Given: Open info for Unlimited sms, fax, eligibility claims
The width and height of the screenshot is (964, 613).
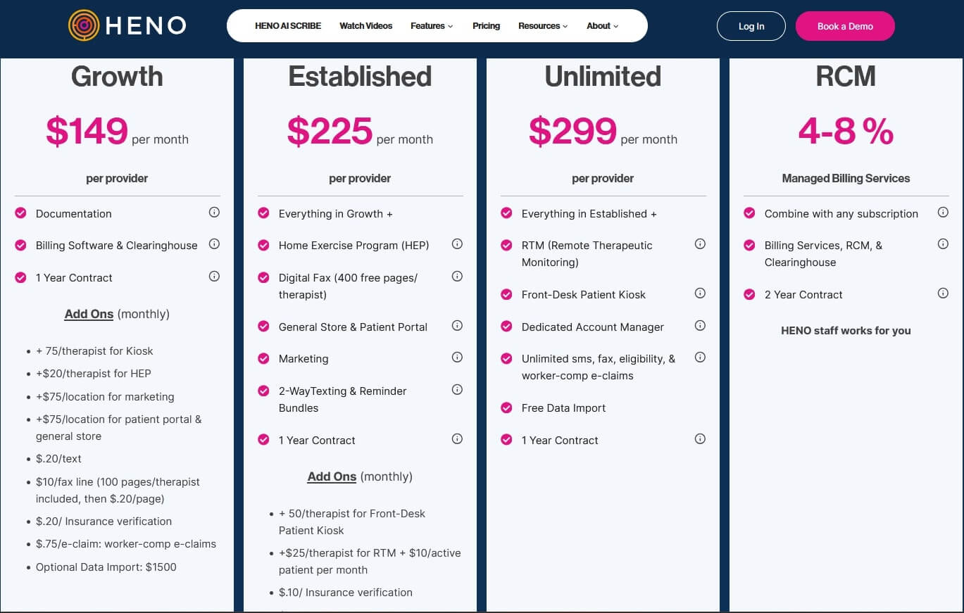Looking at the screenshot, I should (701, 358).
